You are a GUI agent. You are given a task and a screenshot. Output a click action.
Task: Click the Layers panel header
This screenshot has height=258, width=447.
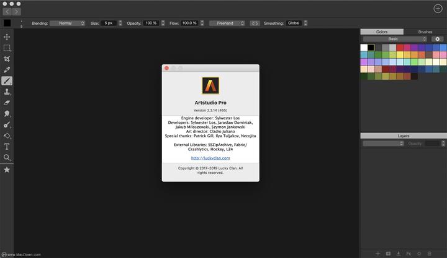click(404, 136)
